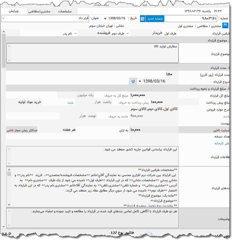The width and height of the screenshot is (232, 240).
Task: Click the number list icon beside شماره جدید
Action: tap(142, 19)
